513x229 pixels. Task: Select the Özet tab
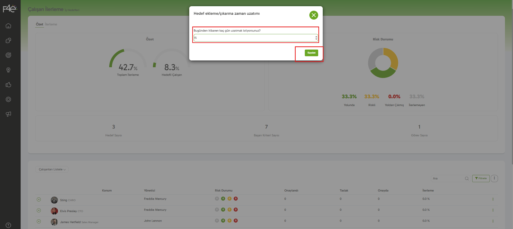click(x=39, y=24)
